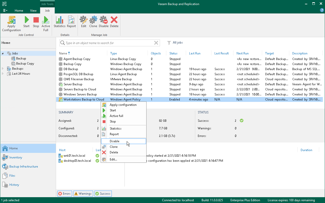Click the History pane icon

click(5, 185)
